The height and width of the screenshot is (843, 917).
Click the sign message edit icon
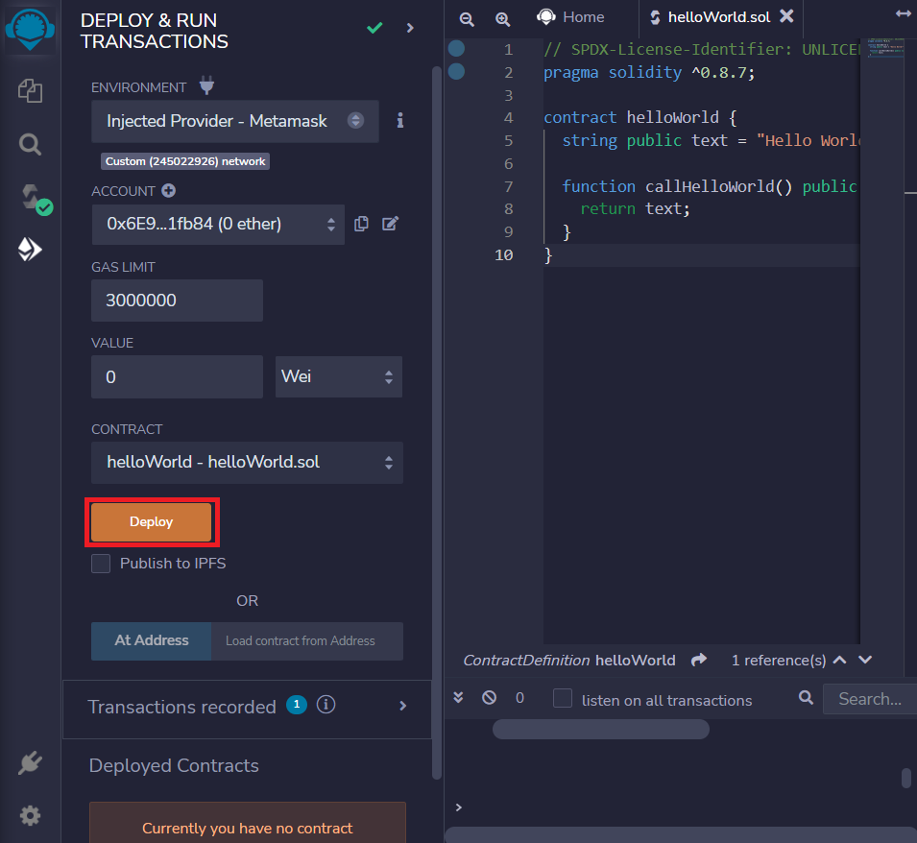pos(390,224)
